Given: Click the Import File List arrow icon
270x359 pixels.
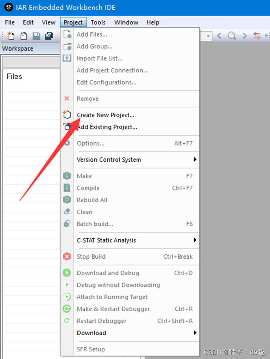Looking at the screenshot, I should pos(67,58).
